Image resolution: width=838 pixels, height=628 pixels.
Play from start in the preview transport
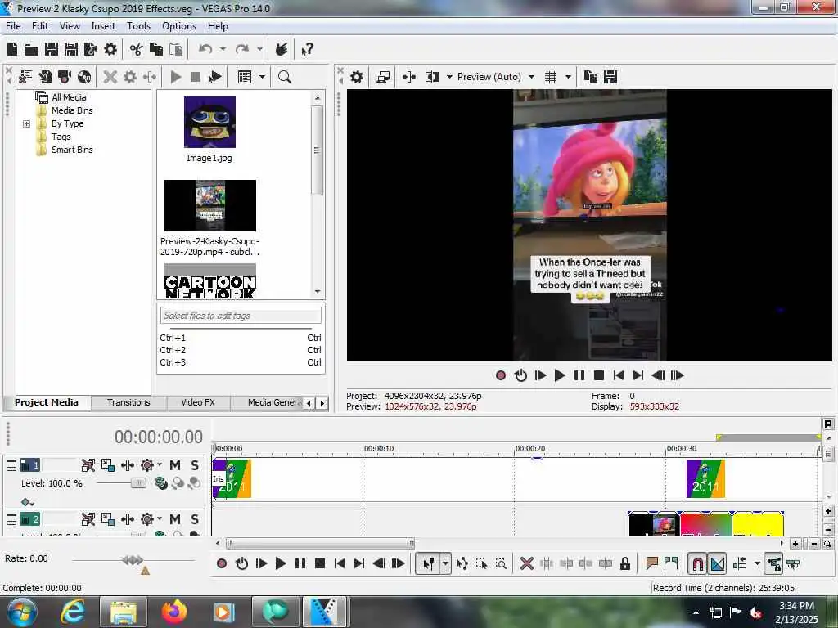point(540,375)
